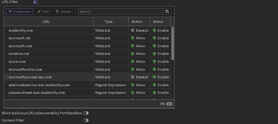Click the URL table vertical scrollbar
The height and width of the screenshot is (124, 278).
click(173, 43)
